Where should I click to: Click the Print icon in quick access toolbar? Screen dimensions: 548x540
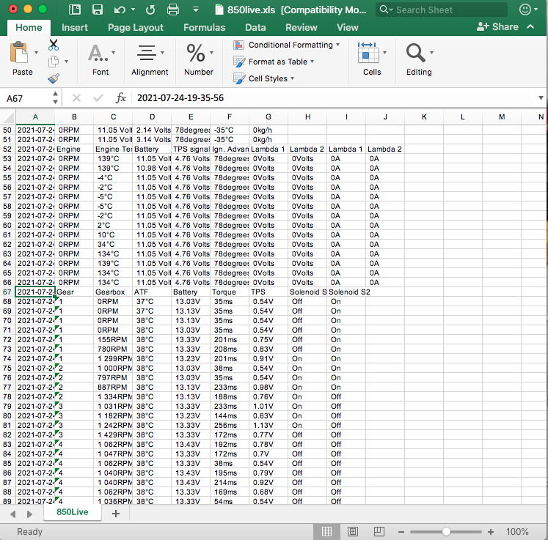coord(173,10)
